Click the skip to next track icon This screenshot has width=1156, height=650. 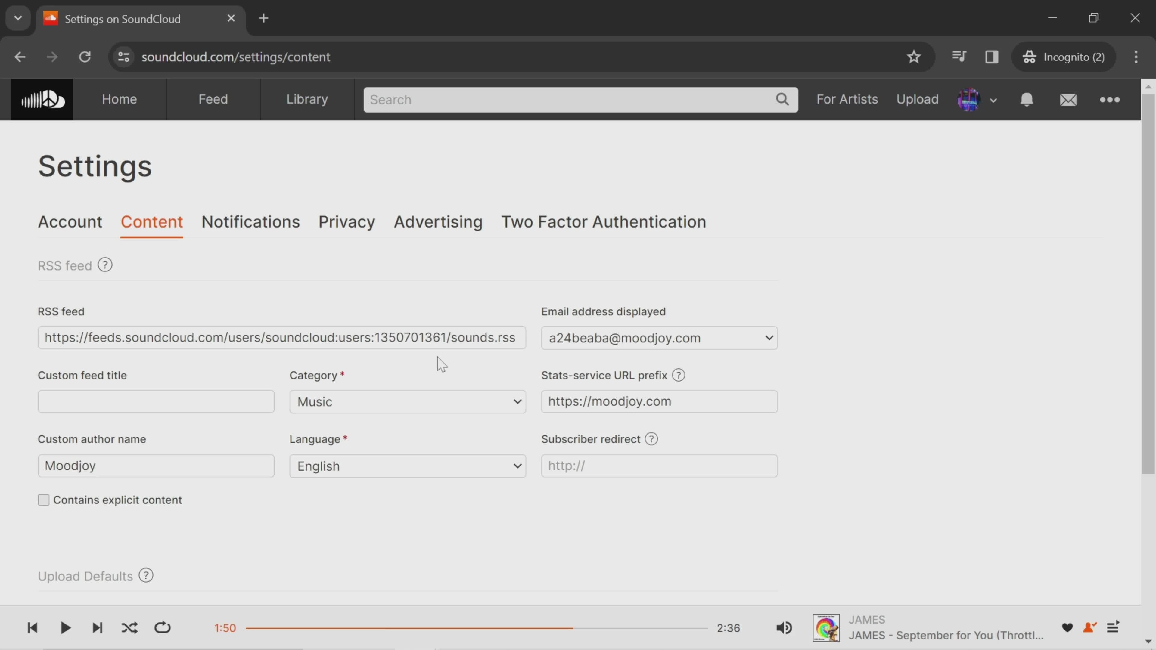click(97, 628)
